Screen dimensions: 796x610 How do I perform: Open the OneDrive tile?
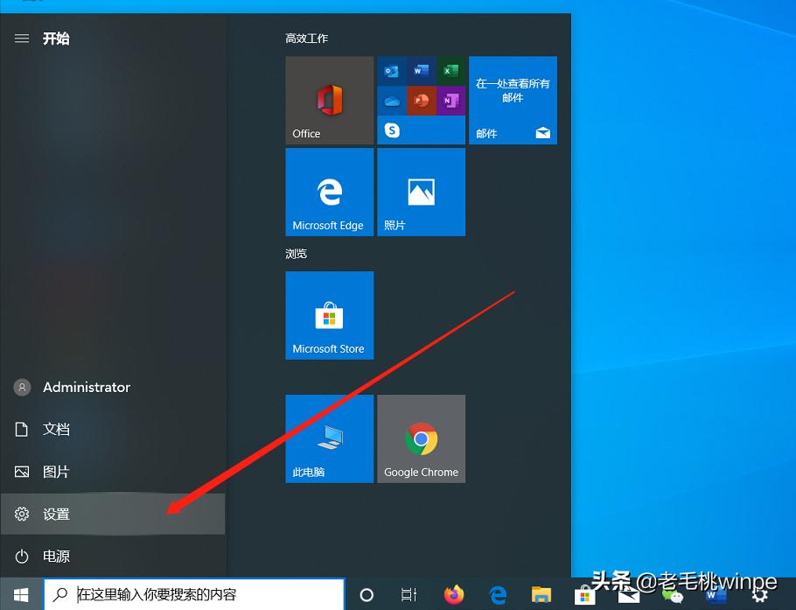pos(391,100)
